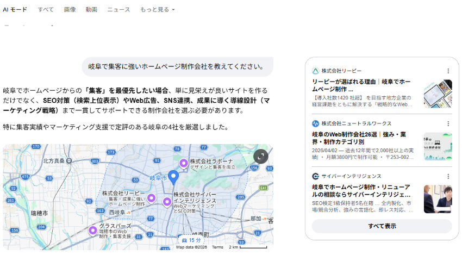The width and height of the screenshot is (462, 261).
Task: Select the グラスパーズ map pin
Action: tap(93, 231)
